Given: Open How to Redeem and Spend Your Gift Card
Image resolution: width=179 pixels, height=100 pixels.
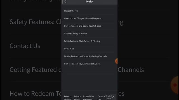Looking at the screenshot, I should pos(83,26).
